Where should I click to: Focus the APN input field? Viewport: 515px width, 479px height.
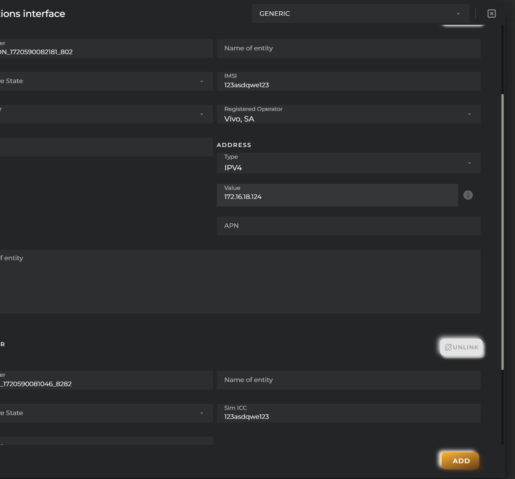point(349,226)
